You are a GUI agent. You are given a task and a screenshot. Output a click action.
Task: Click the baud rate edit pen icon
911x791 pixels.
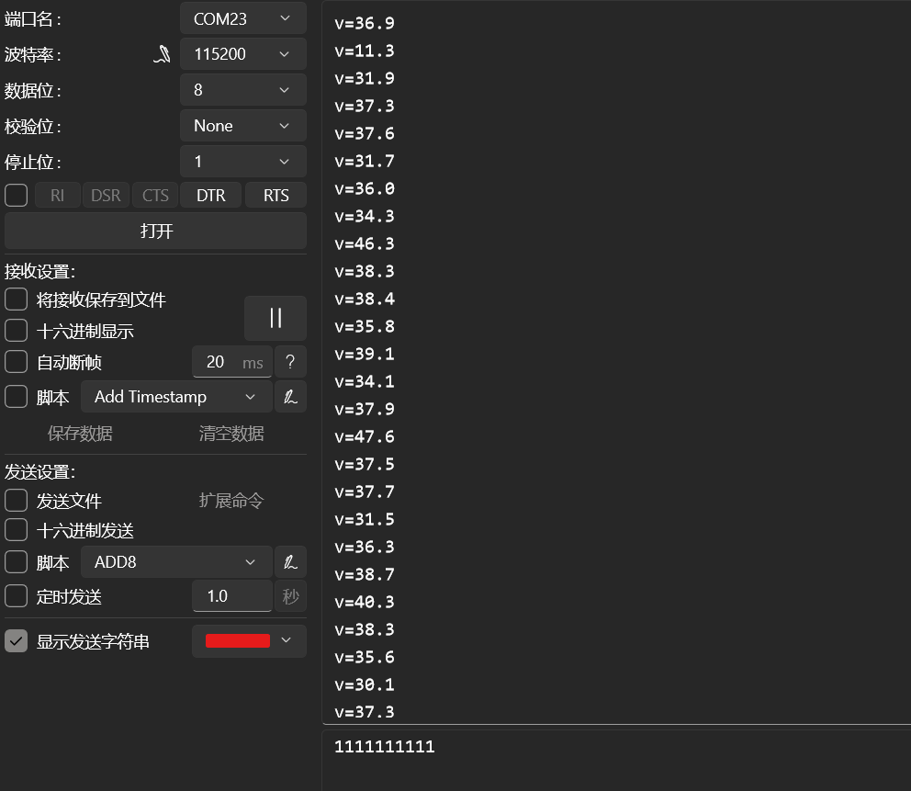[162, 55]
